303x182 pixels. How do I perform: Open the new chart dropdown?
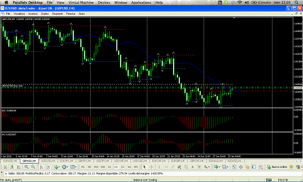click(217, 167)
